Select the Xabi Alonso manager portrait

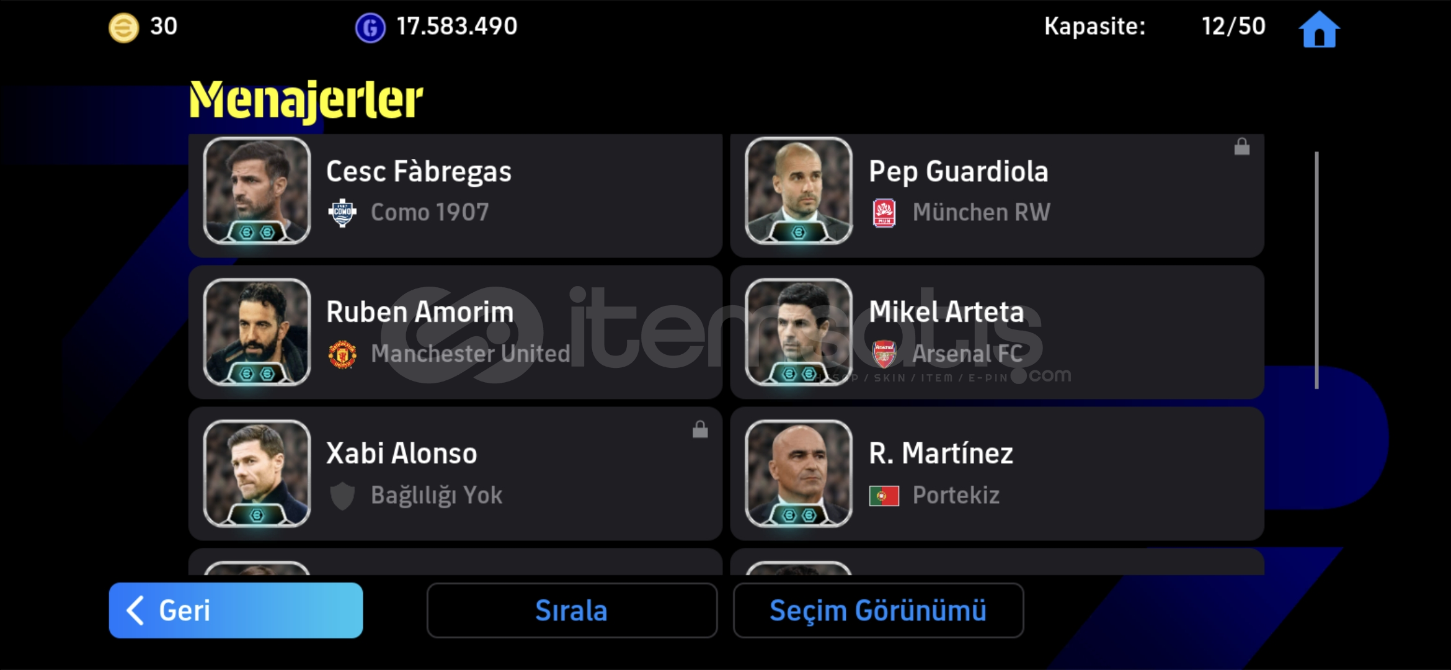pos(257,473)
